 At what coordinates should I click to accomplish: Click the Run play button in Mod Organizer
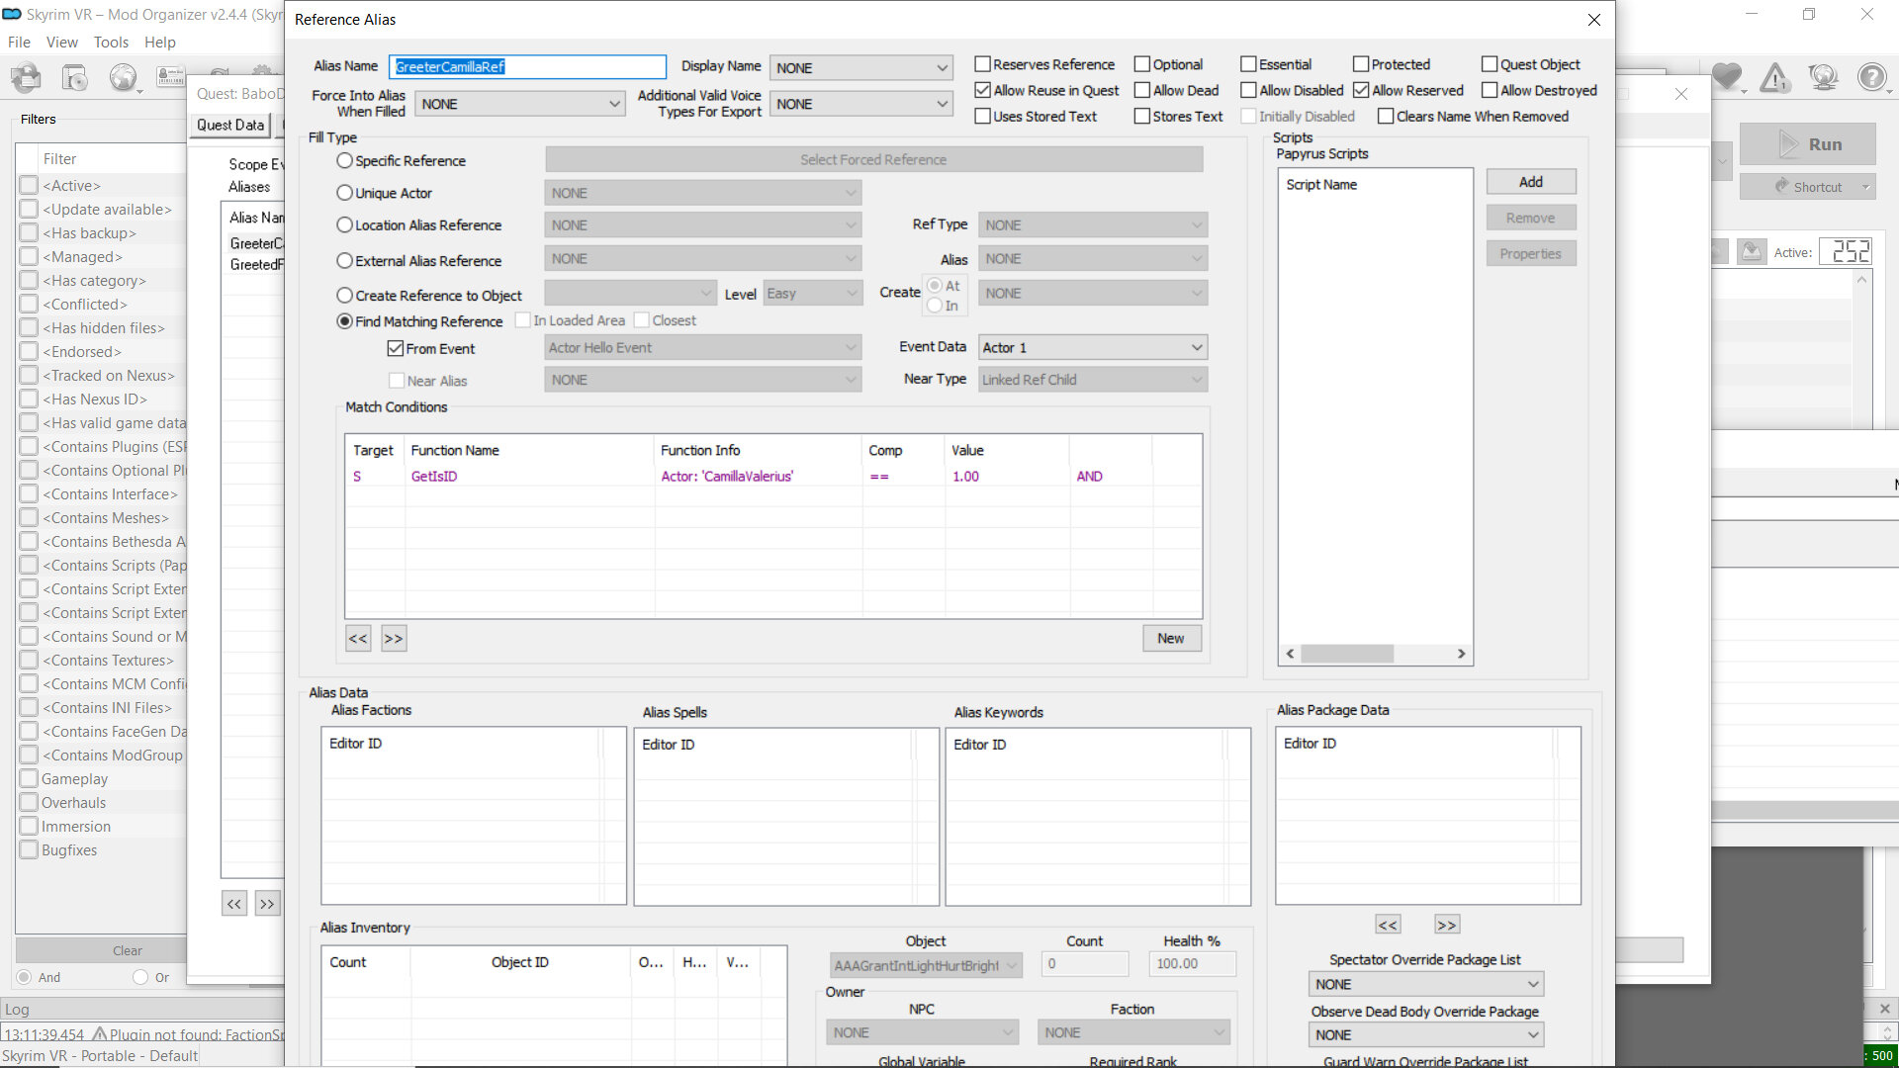pyautogui.click(x=1808, y=144)
